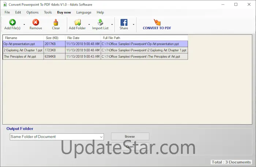Click the 2 Exploring Art Chapter 1.ppt full path cell
The height and width of the screenshot is (167, 256).
[144, 50]
